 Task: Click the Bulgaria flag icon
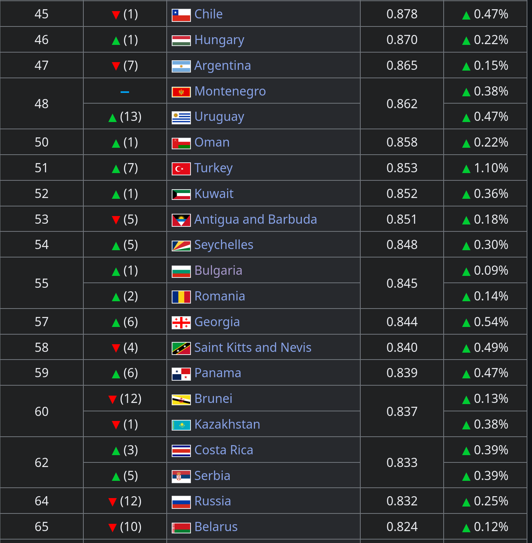(x=181, y=271)
